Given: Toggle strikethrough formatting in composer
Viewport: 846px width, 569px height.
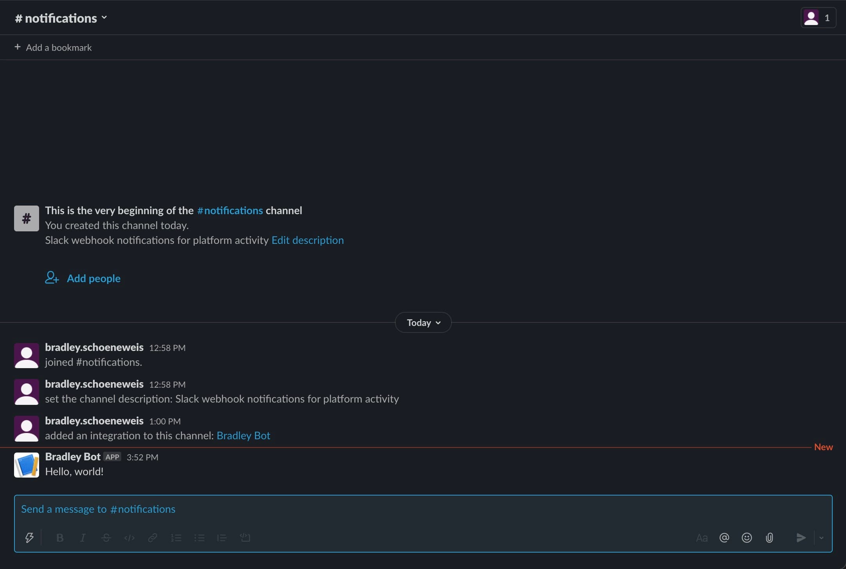Looking at the screenshot, I should pos(106,538).
